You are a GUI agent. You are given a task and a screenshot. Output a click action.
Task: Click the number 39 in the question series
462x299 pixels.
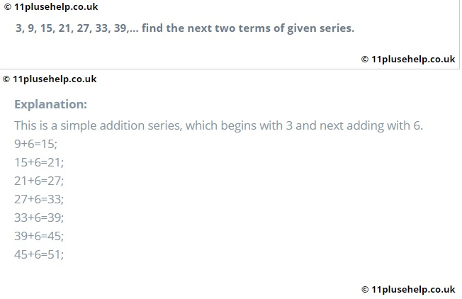tap(120, 29)
